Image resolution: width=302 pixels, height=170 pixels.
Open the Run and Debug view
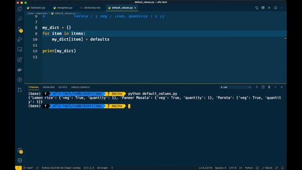pyautogui.click(x=20, y=39)
